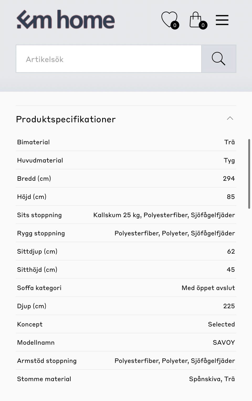Focus the Artikelsök search field
The width and height of the screenshot is (252, 401).
pos(109,59)
